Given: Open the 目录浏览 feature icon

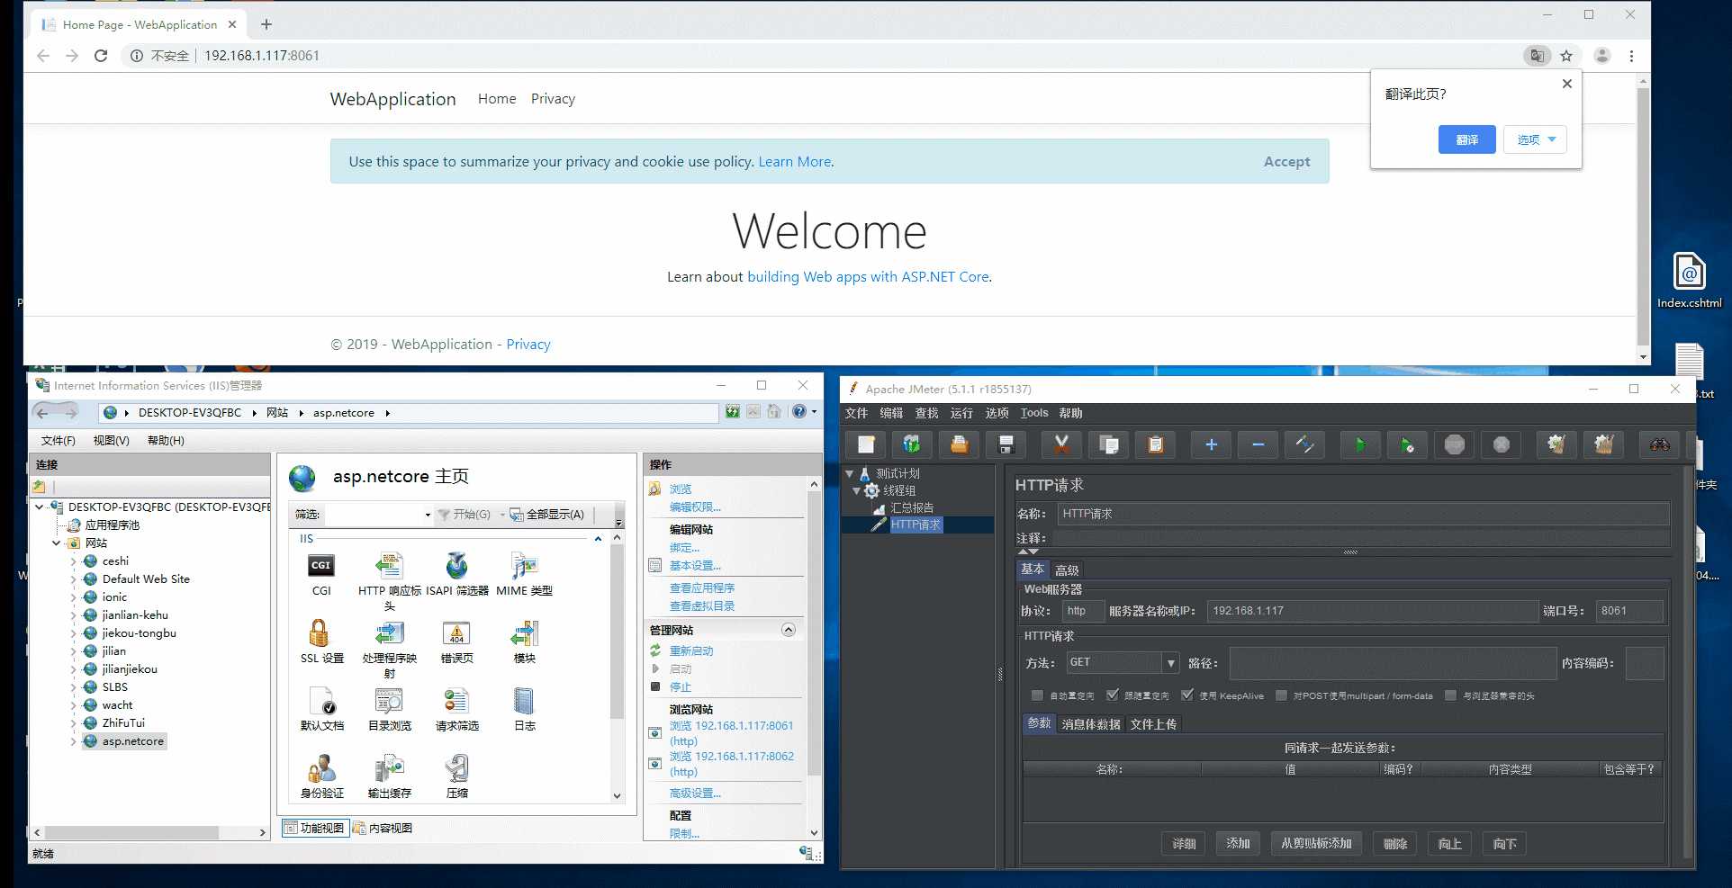Looking at the screenshot, I should (389, 701).
